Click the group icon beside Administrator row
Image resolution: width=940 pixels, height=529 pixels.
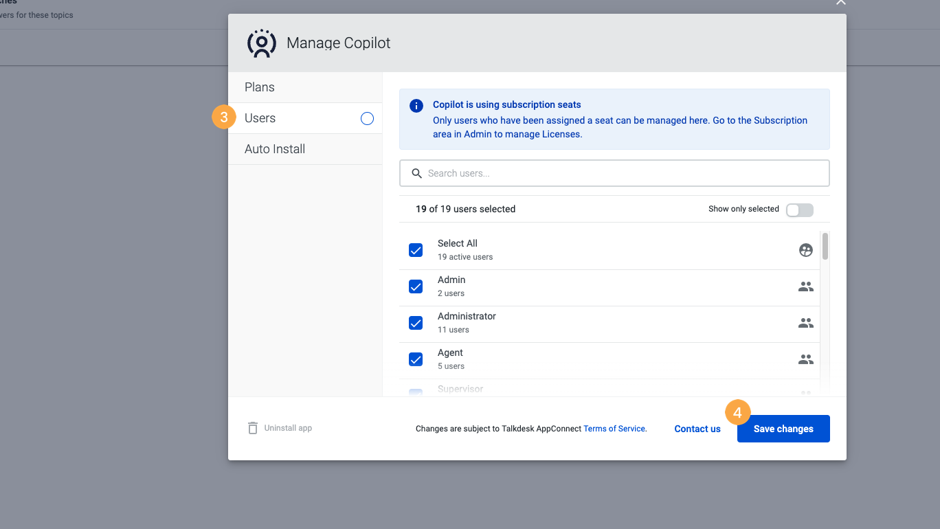(x=805, y=323)
